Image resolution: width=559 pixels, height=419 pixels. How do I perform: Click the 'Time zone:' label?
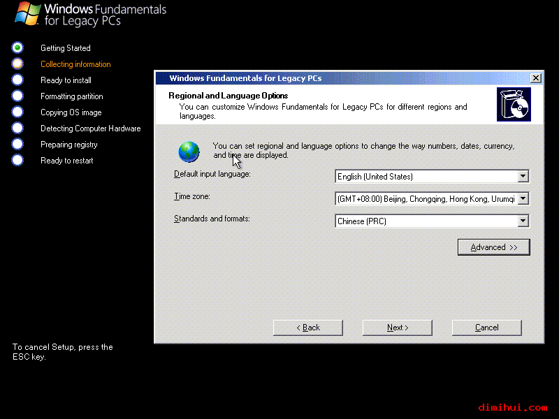[191, 196]
